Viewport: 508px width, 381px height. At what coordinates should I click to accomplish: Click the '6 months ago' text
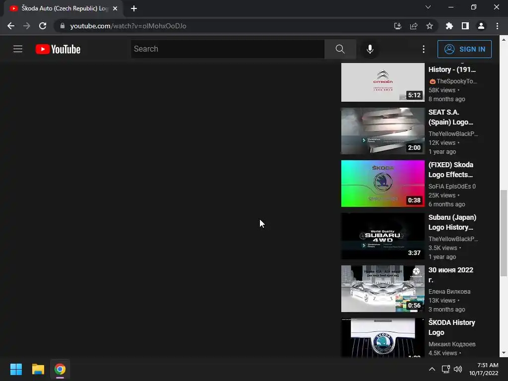pyautogui.click(x=447, y=204)
